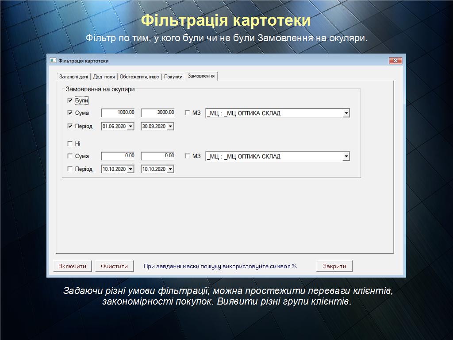The width and height of the screenshot is (453, 340).
Task: Open the Покупки tab
Action: pyautogui.click(x=173, y=77)
